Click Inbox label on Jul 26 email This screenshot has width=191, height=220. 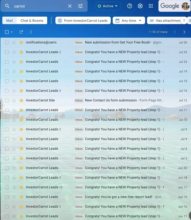point(79,42)
